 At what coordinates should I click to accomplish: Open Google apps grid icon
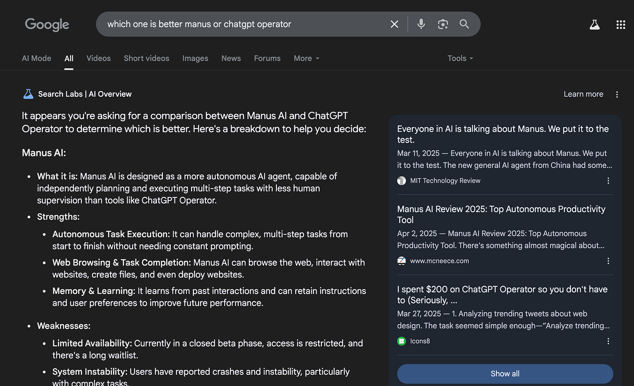(x=621, y=25)
